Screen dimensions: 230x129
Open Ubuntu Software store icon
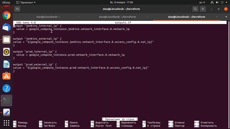click(6, 76)
